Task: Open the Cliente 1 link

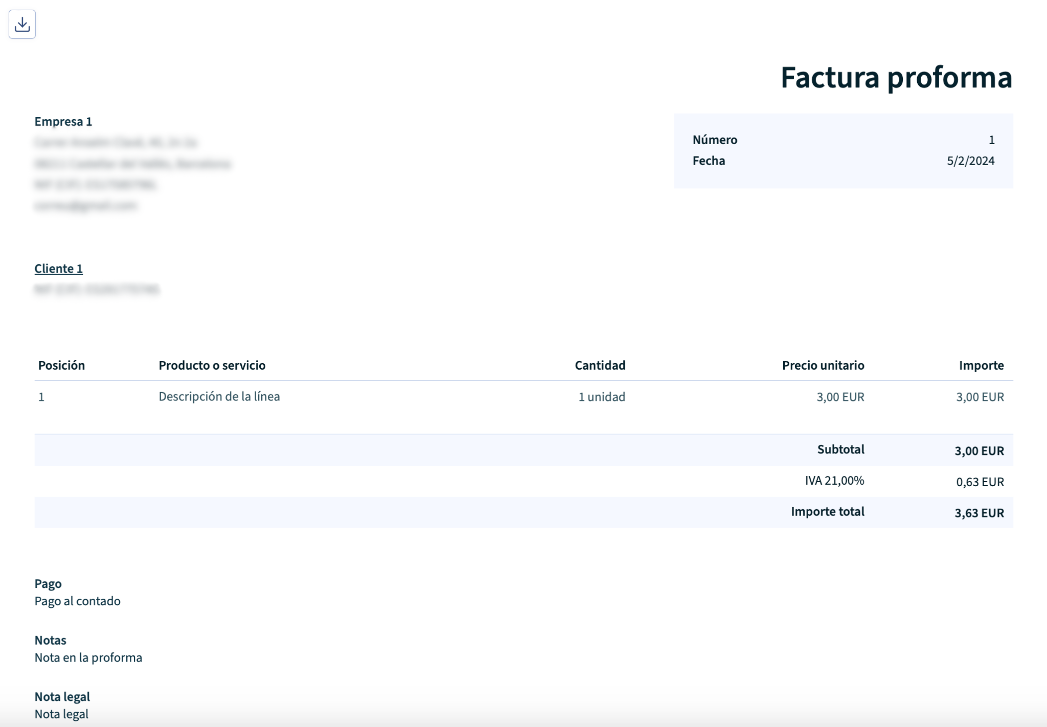Action: click(x=58, y=268)
